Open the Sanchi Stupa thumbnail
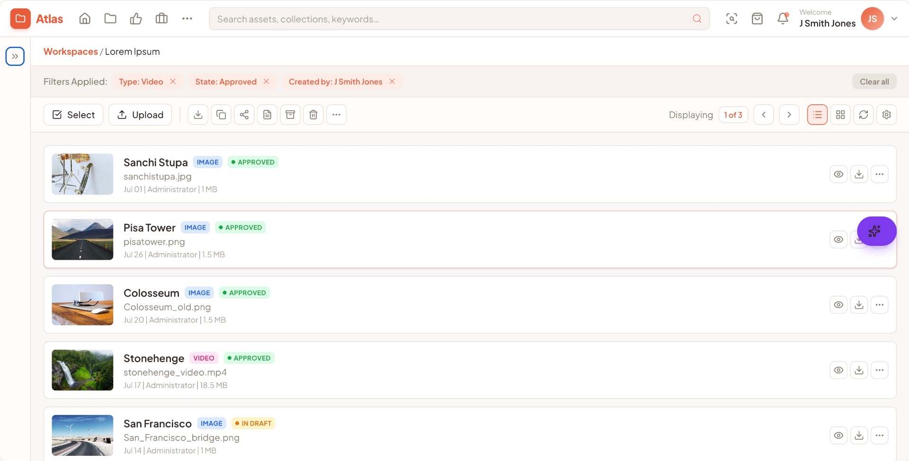Viewport: 909px width, 461px height. 82,174
